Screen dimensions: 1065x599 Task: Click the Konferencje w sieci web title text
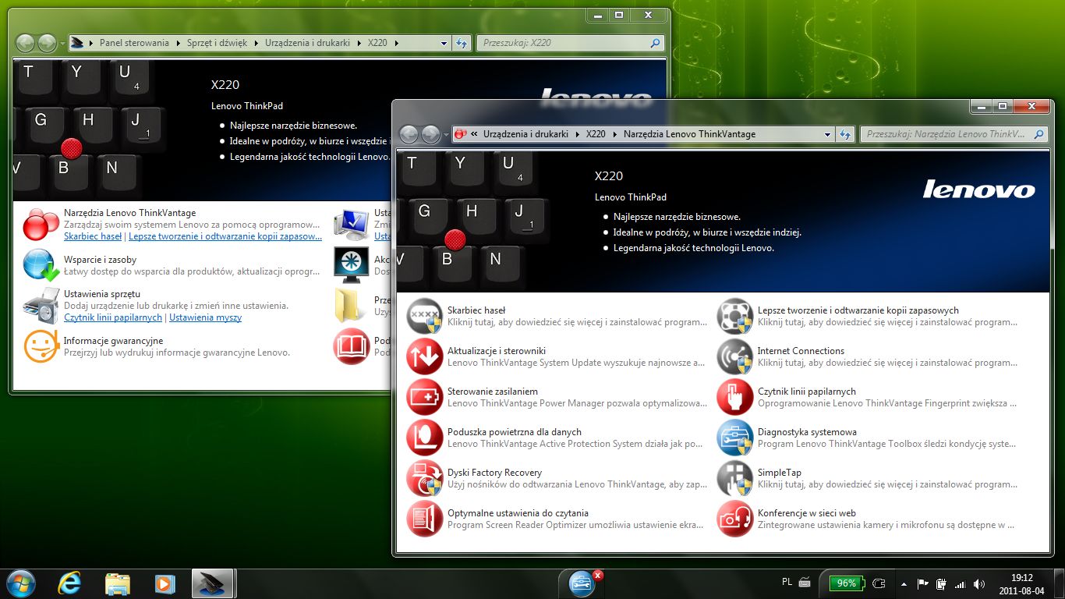click(807, 513)
